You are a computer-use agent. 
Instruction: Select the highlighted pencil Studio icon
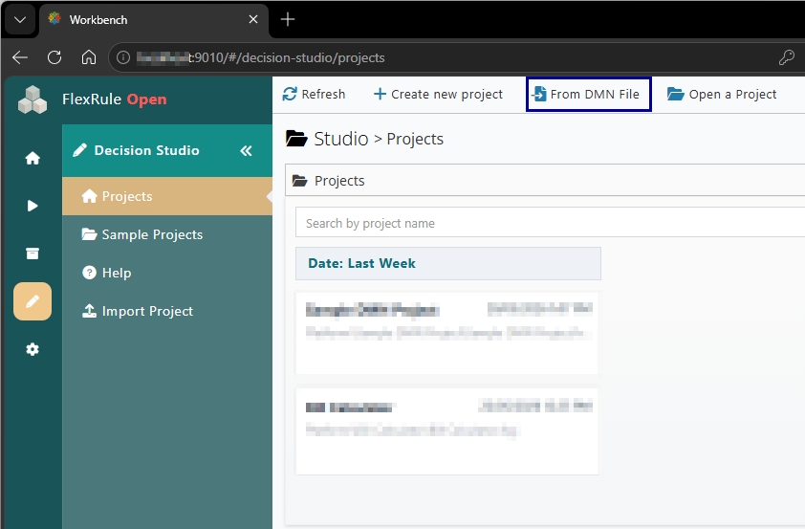pyautogui.click(x=33, y=301)
